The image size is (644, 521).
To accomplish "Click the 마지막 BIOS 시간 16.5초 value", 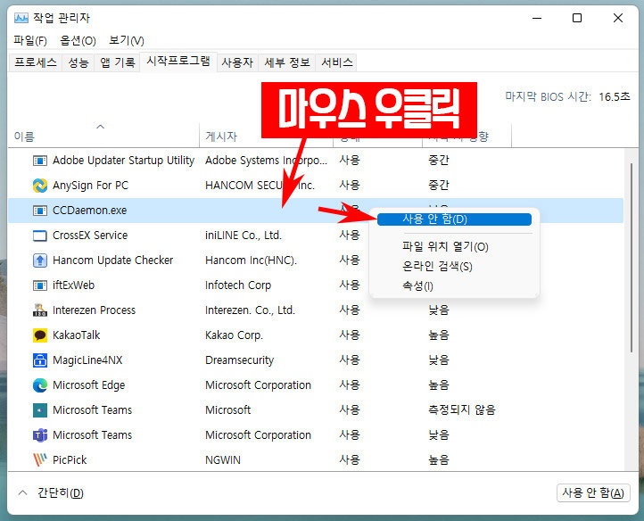I will click(615, 97).
